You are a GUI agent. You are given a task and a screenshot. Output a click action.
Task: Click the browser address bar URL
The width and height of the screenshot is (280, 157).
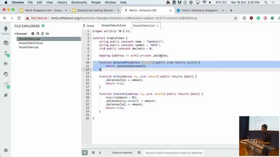click(124, 18)
